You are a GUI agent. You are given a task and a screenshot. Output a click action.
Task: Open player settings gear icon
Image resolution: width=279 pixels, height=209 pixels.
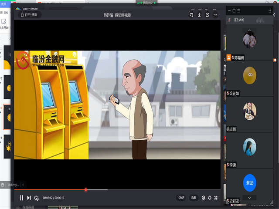click(x=203, y=198)
